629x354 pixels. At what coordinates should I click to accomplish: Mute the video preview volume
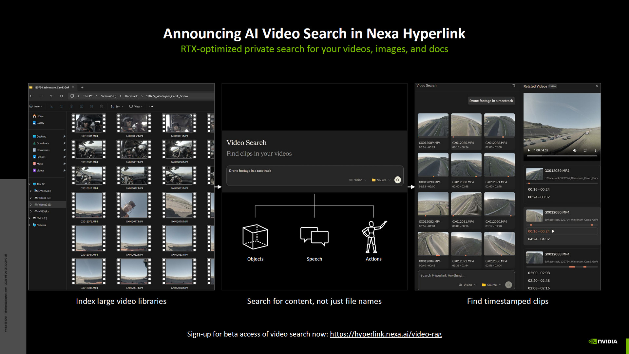(x=574, y=150)
